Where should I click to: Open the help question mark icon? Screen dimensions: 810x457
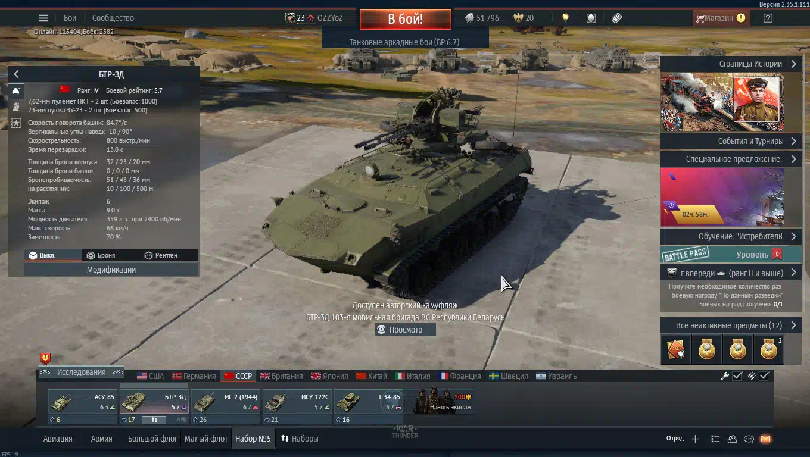tap(768, 18)
